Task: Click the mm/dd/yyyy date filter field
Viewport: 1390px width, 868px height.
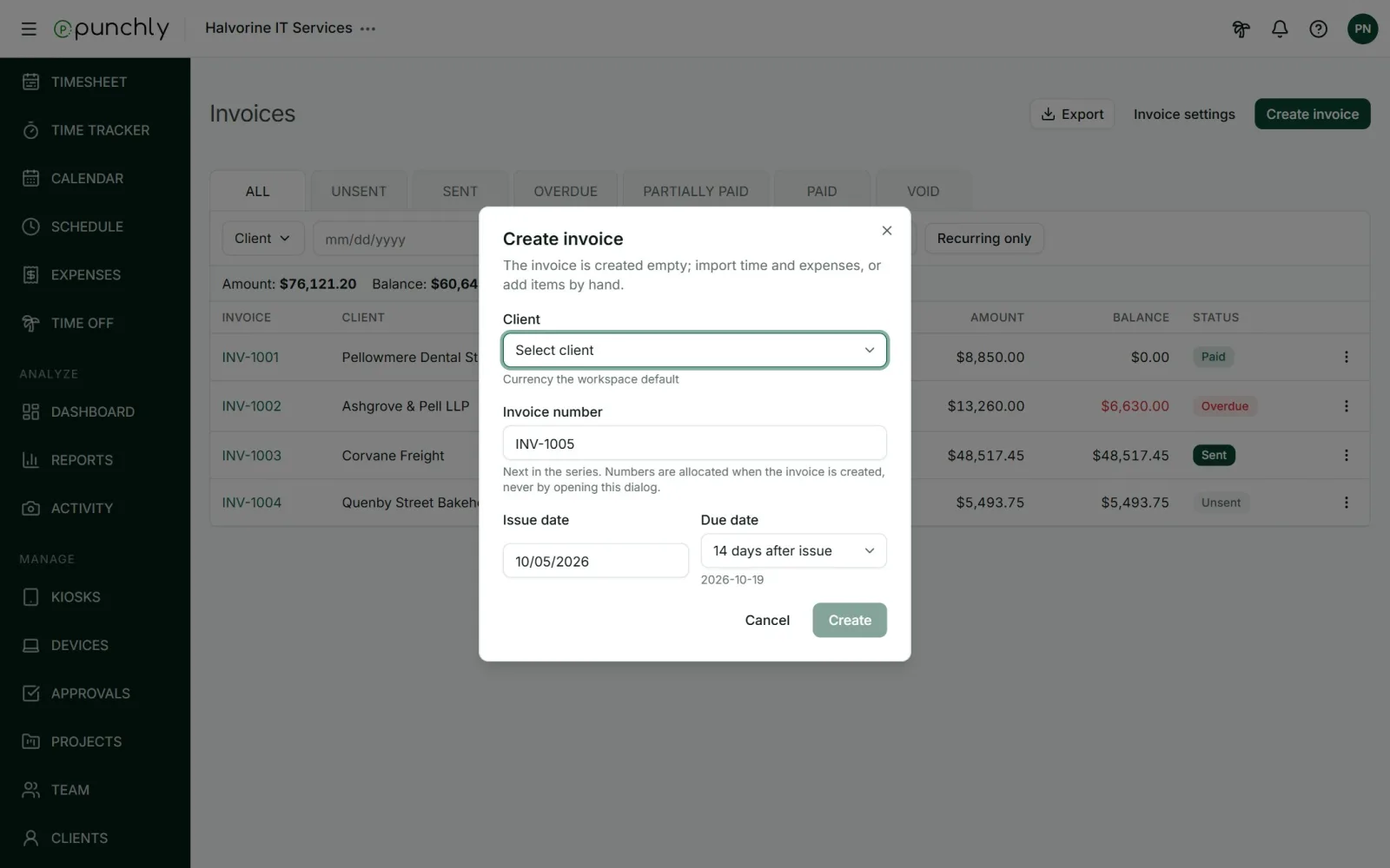Action: (396, 239)
